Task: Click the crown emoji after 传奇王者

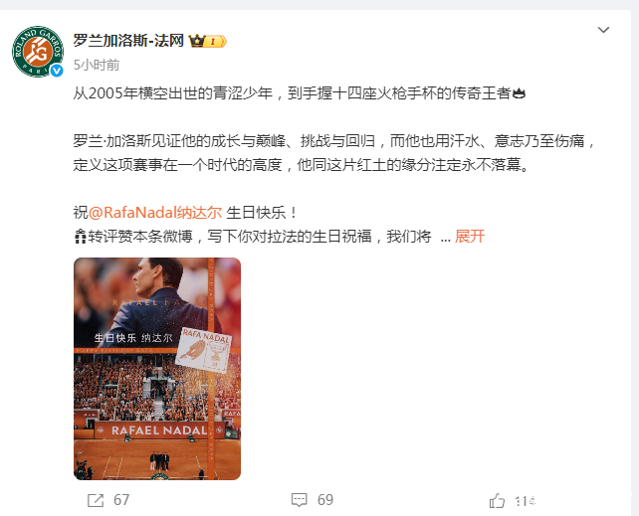Action: [x=519, y=93]
